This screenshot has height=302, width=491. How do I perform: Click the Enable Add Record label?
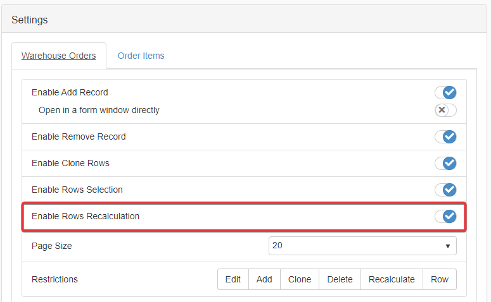pos(70,92)
